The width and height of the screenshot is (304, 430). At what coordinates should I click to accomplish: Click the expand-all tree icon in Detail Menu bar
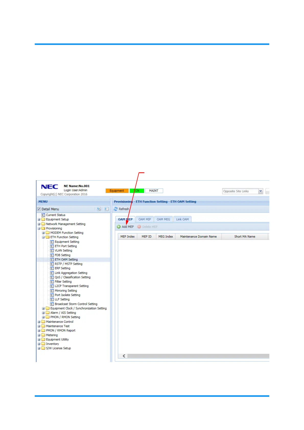99,209
